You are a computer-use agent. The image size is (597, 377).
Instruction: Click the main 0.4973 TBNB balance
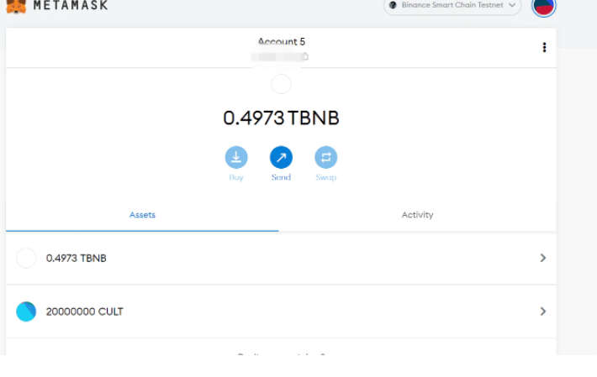coord(281,118)
